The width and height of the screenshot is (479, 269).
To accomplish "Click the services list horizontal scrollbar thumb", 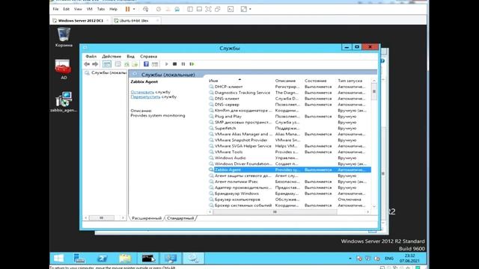I will coord(275,211).
